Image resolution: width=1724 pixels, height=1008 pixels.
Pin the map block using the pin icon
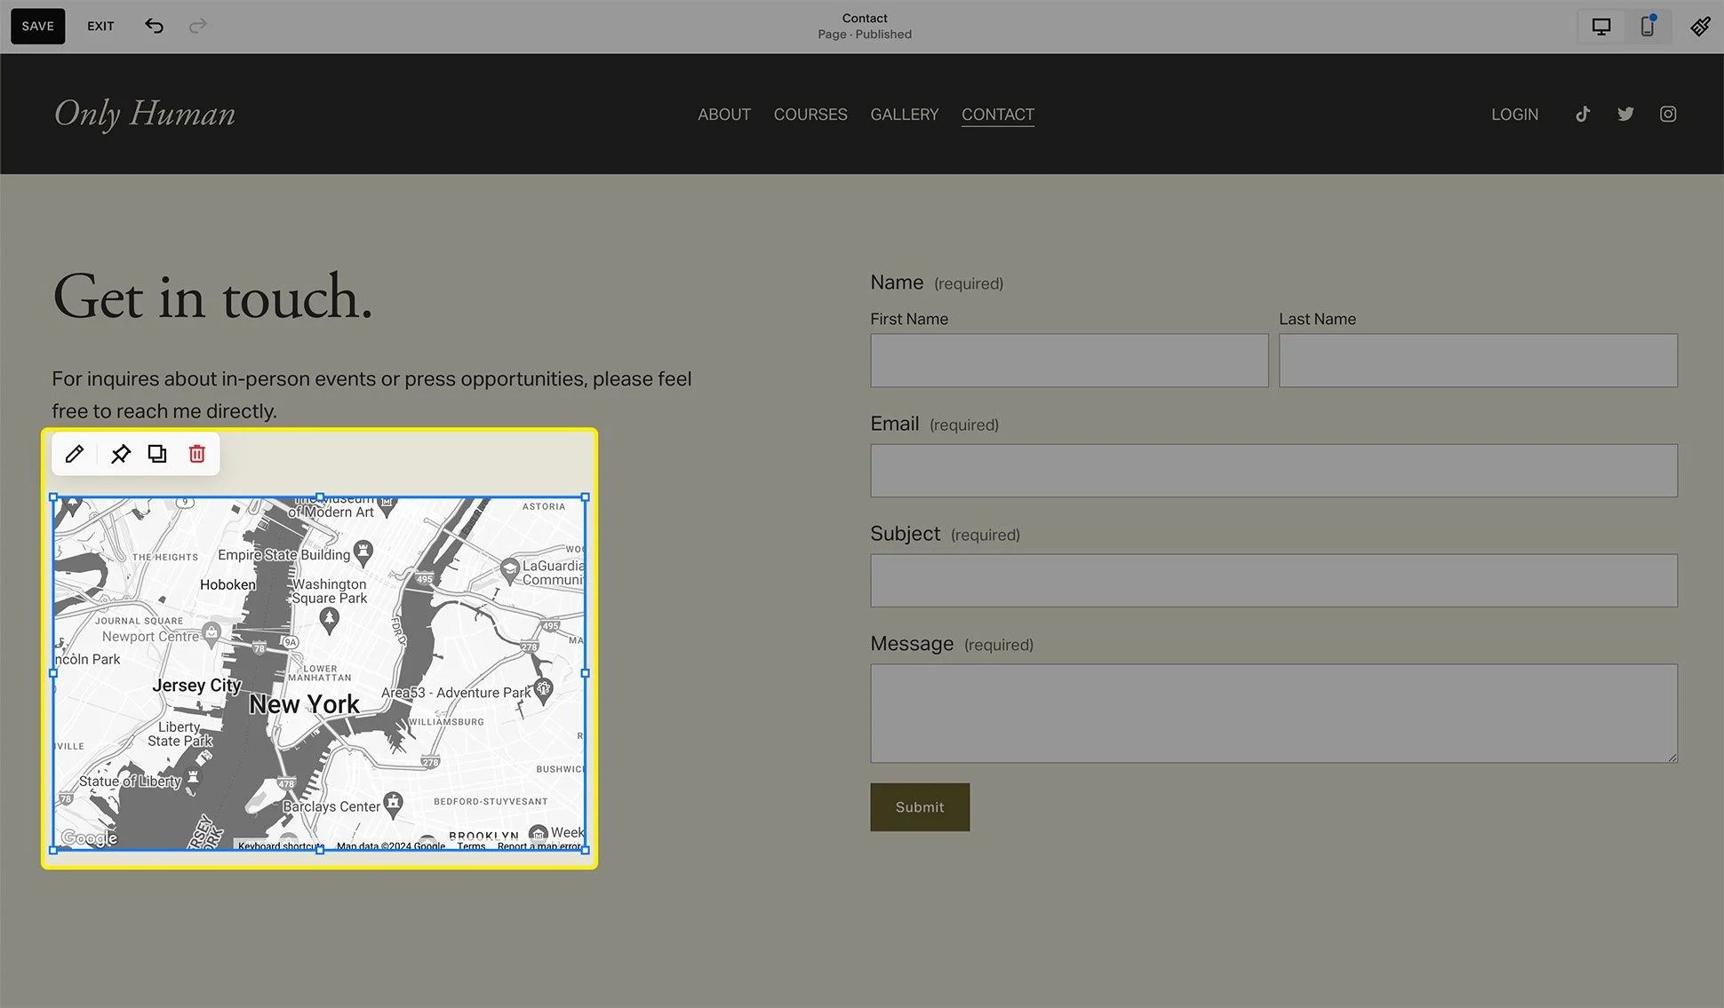tap(121, 454)
